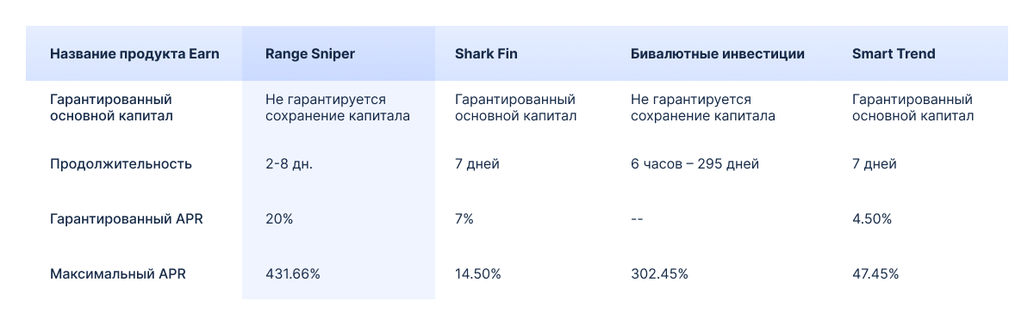Viewport: 1034px width, 325px height.
Task: Click Smart Trend's 7 дней duration cell
Action: [x=874, y=163]
